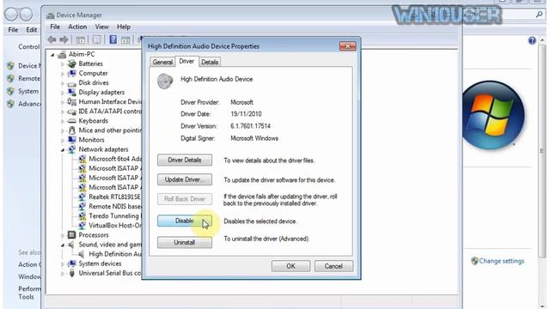Image resolution: width=550 pixels, height=309 pixels.
Task: Collapse the Sound, video and game controllers node
Action: click(x=63, y=245)
